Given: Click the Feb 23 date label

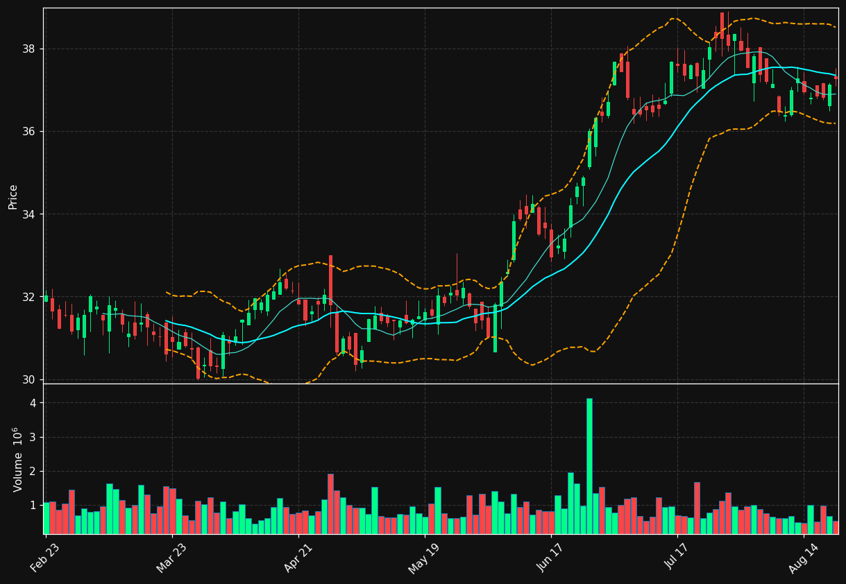Looking at the screenshot, I should (x=44, y=557).
